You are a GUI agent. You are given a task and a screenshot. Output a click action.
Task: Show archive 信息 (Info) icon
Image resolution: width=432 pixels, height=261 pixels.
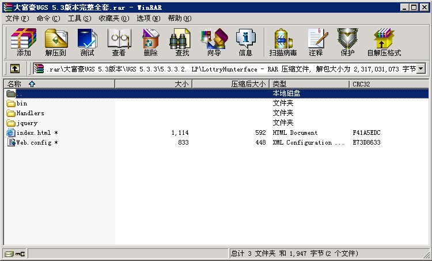(x=245, y=42)
